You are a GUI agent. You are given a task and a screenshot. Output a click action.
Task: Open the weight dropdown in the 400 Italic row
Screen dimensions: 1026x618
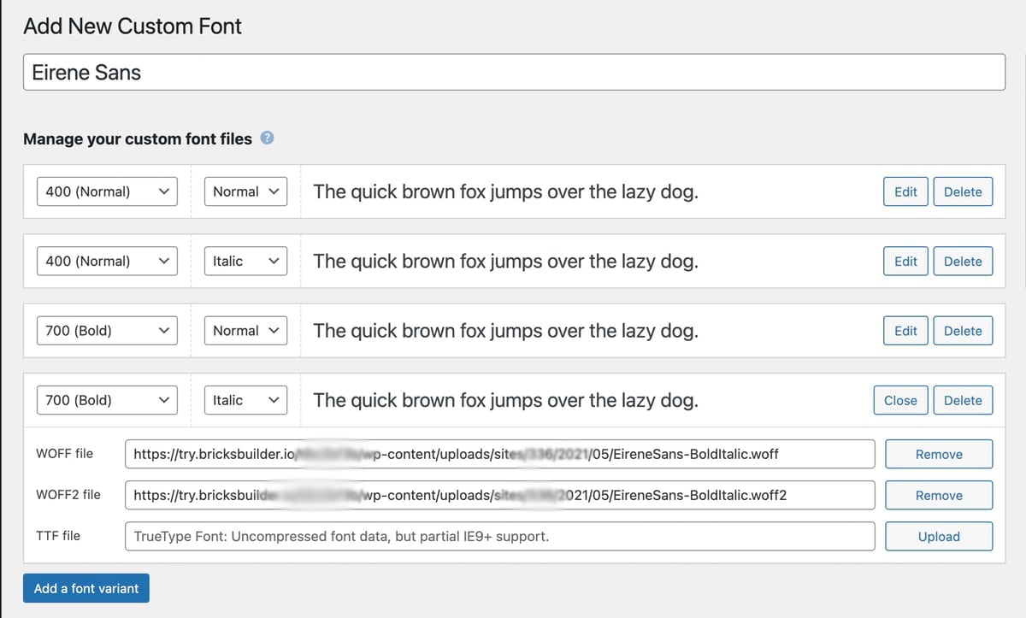click(x=107, y=261)
